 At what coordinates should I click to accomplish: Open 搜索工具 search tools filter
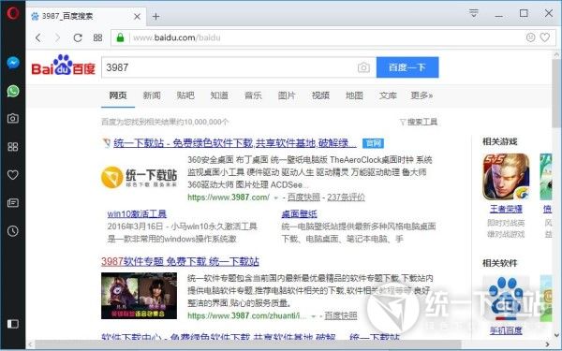pyautogui.click(x=419, y=122)
